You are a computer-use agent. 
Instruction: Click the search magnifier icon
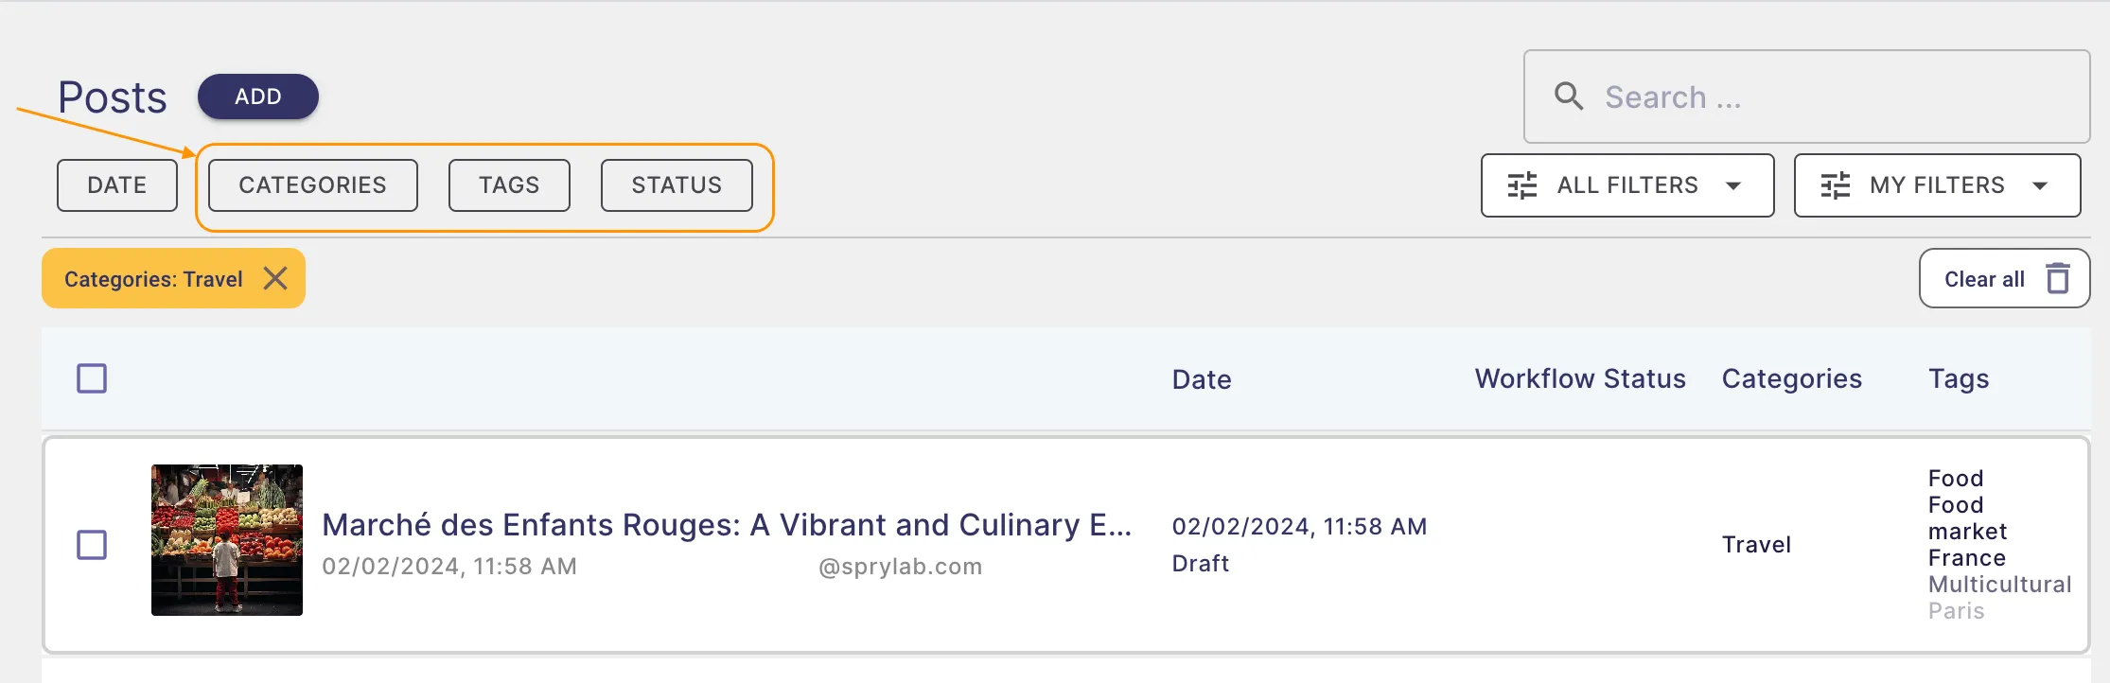point(1569,96)
